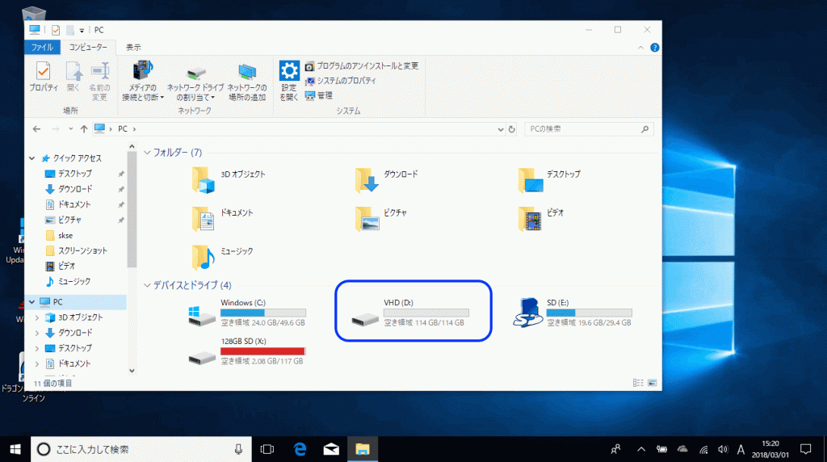827x462 pixels.
Task: Open recent locations dropdown arrow
Action: point(71,128)
